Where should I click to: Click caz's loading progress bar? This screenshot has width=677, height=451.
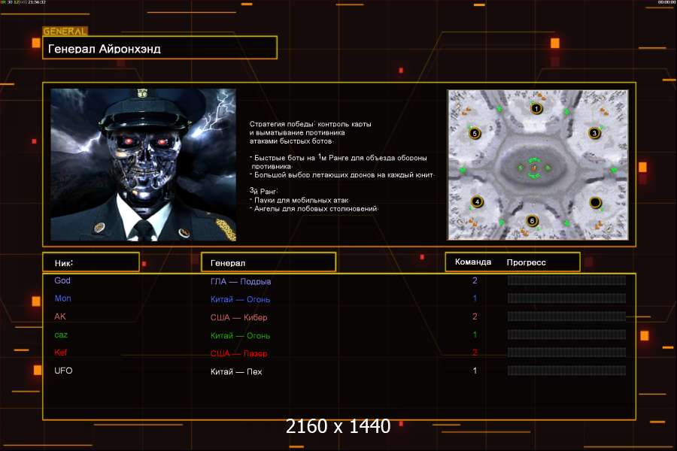[566, 334]
